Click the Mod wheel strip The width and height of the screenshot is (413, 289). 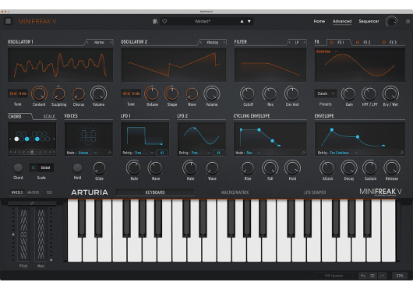click(x=41, y=234)
